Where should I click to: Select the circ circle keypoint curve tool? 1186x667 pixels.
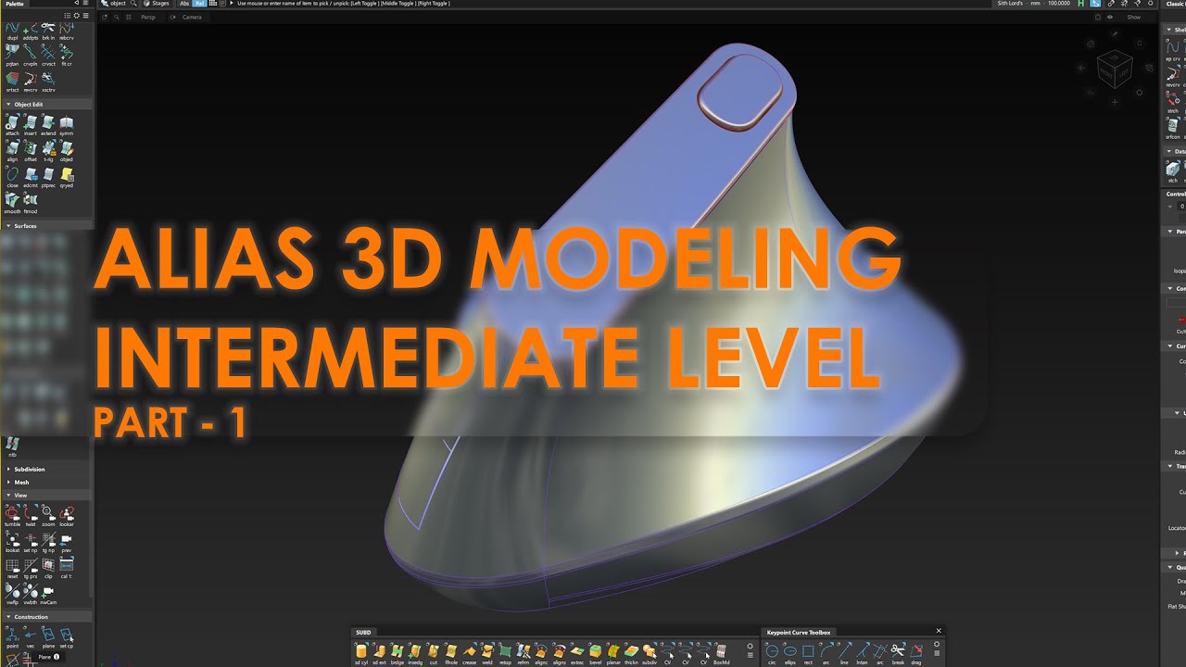pyautogui.click(x=771, y=654)
